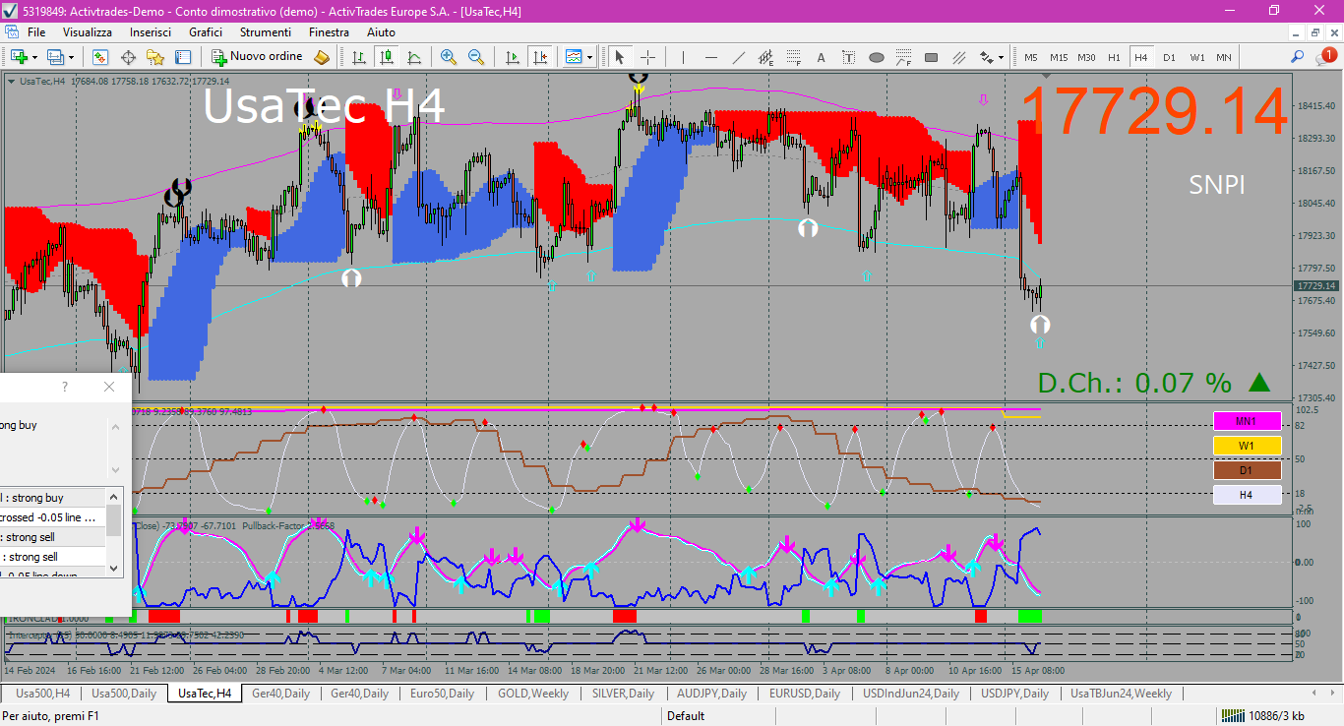Click the H4 legend button

click(1247, 495)
